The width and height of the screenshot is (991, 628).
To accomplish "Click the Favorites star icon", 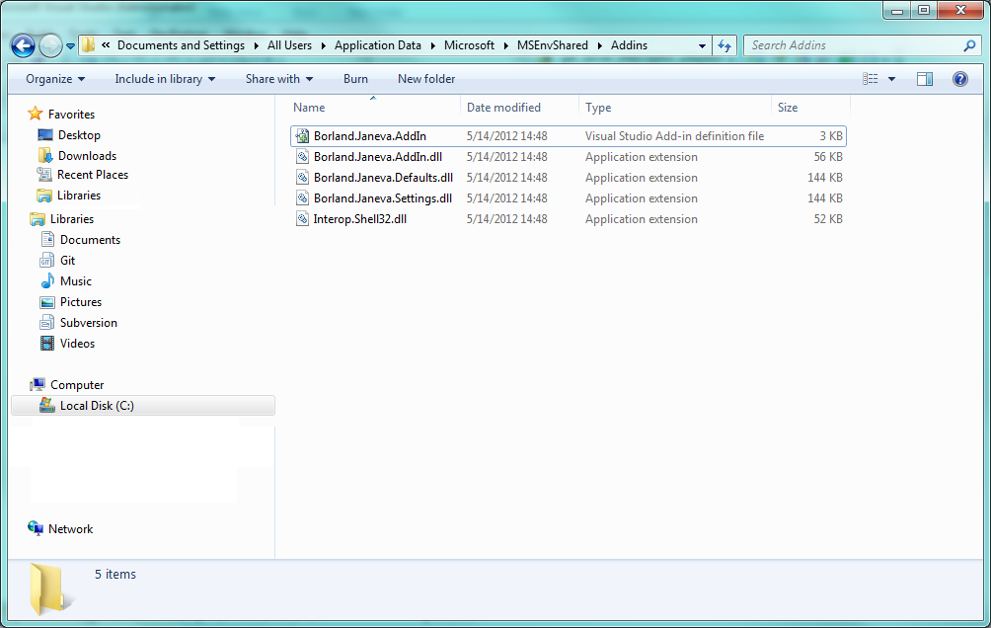I will click(36, 114).
